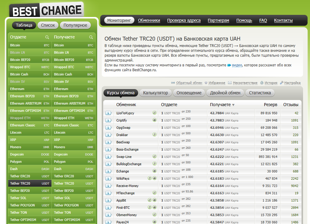Click the Несоответствие envelope icon
The image size is (310, 224).
click(x=230, y=83)
